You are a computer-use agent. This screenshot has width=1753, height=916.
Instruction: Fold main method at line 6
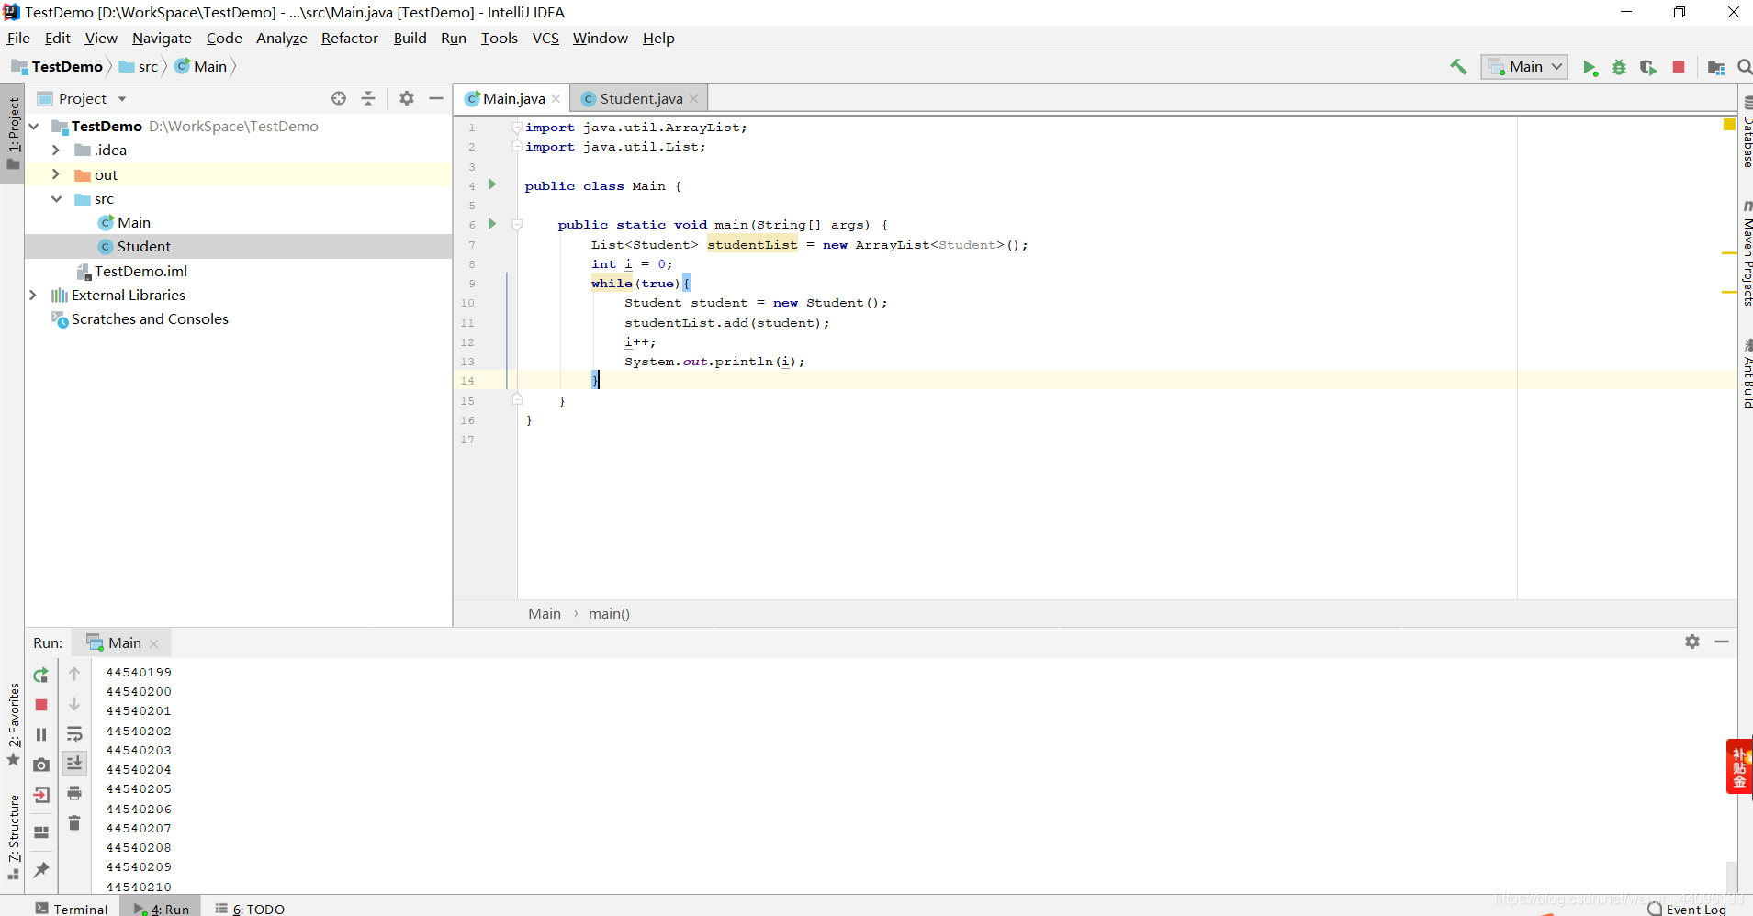517,224
